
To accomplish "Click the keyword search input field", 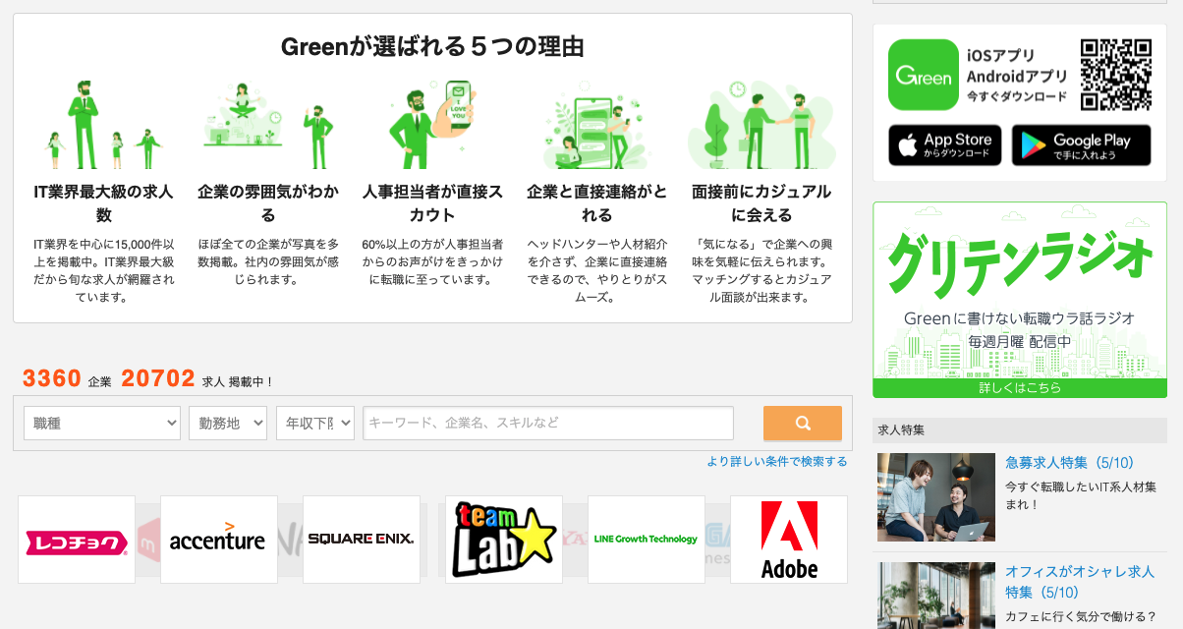I will tap(548, 424).
